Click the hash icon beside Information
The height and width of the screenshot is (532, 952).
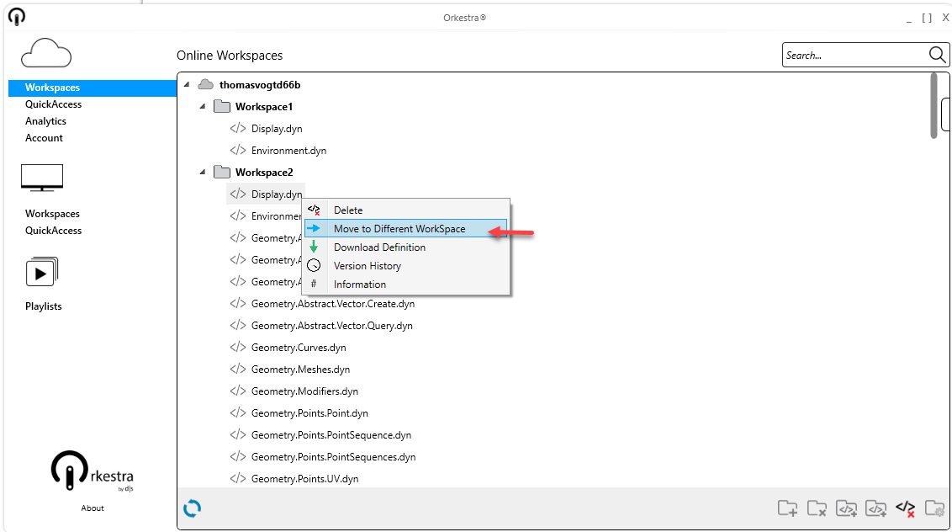coord(314,284)
